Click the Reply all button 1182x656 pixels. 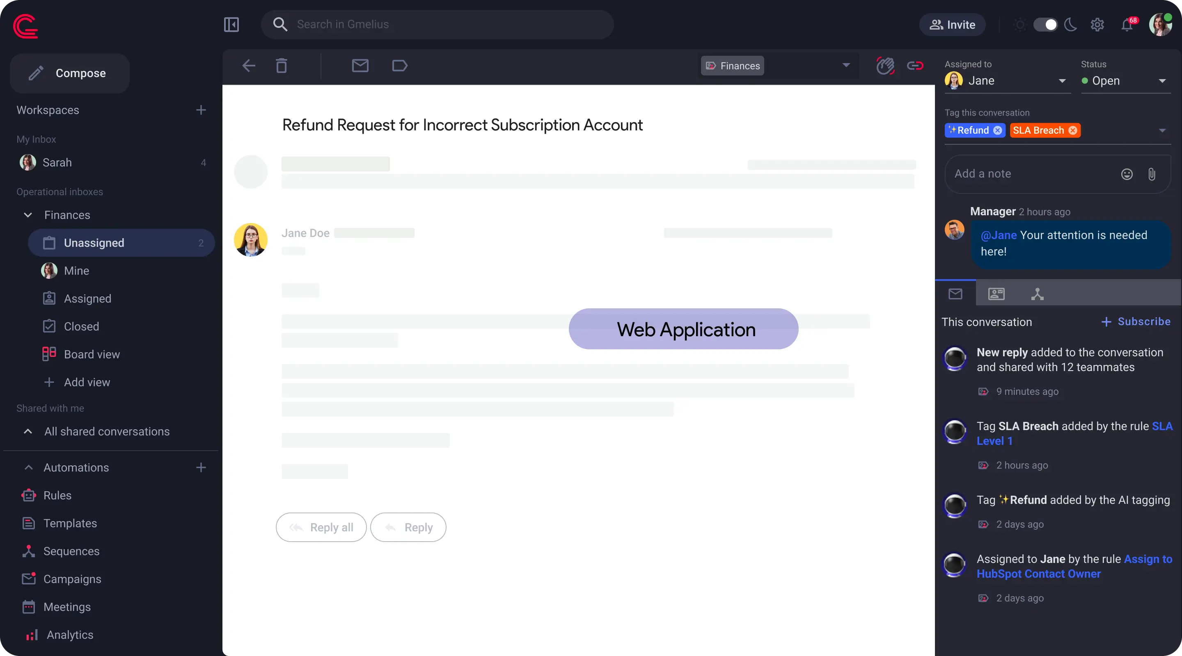coord(321,527)
